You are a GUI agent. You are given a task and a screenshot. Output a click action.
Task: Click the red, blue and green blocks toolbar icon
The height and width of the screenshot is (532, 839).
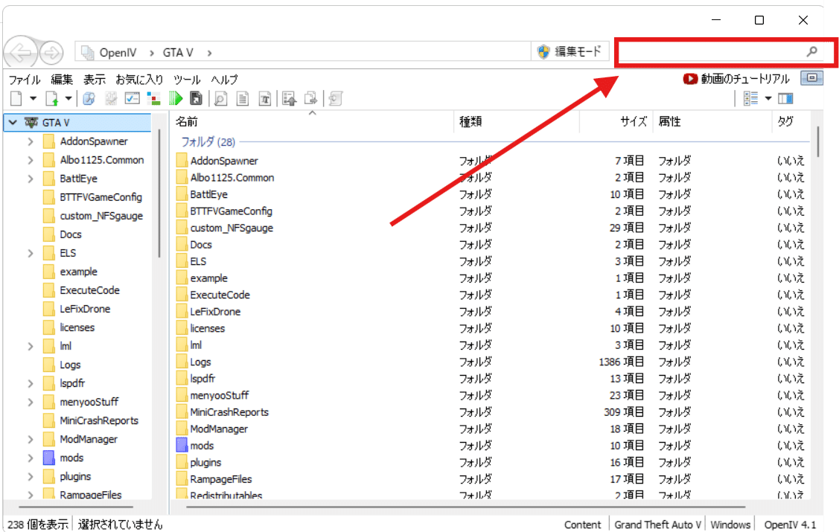(x=154, y=99)
